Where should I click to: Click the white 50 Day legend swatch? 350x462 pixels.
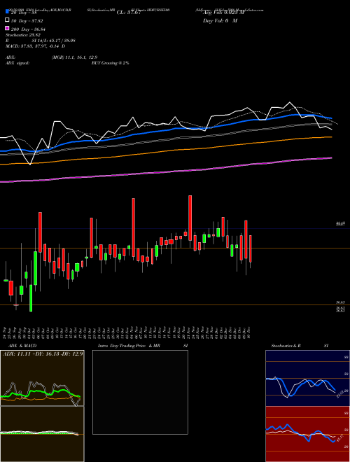7,20
